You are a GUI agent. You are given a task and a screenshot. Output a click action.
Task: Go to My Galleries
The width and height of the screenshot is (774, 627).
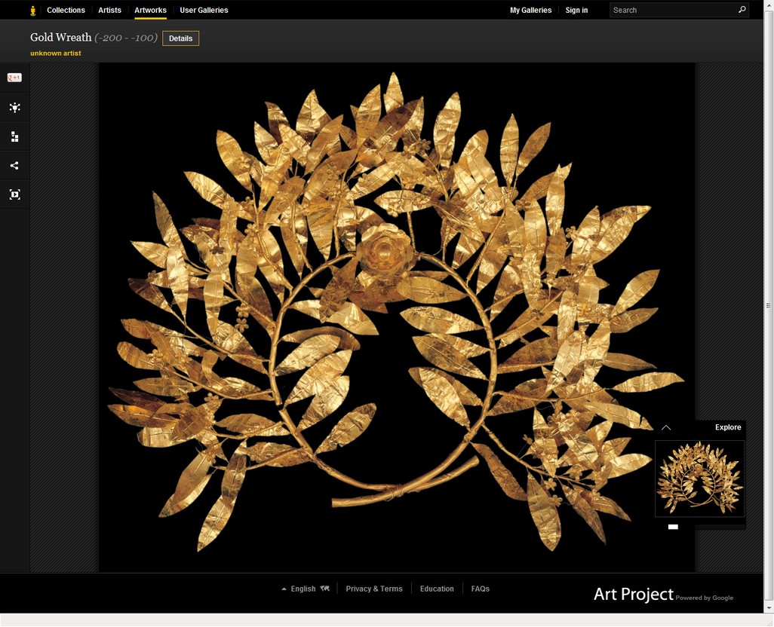pyautogui.click(x=530, y=10)
